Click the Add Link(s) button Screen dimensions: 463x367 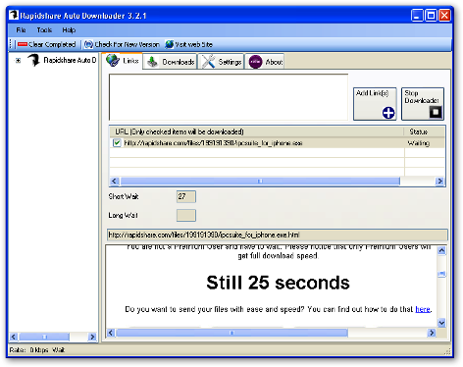coord(375,104)
